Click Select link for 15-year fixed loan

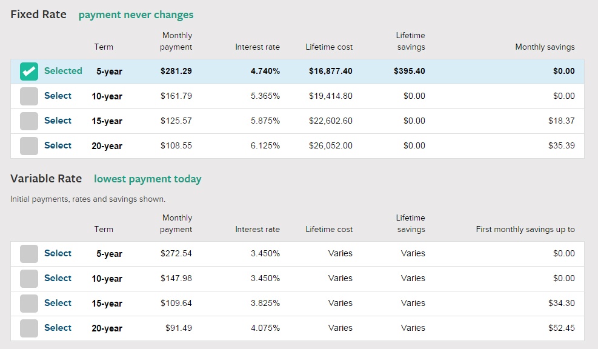point(58,121)
